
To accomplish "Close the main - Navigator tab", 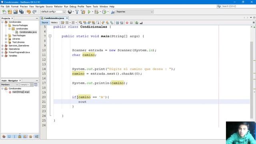I will pos(20,80).
